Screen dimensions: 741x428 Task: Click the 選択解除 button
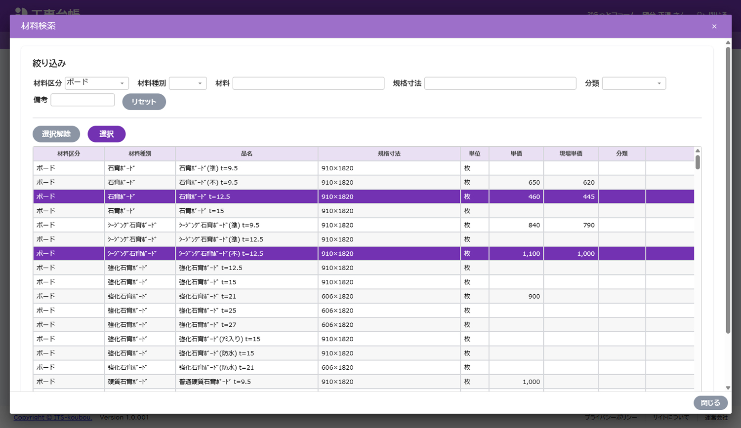coord(56,134)
